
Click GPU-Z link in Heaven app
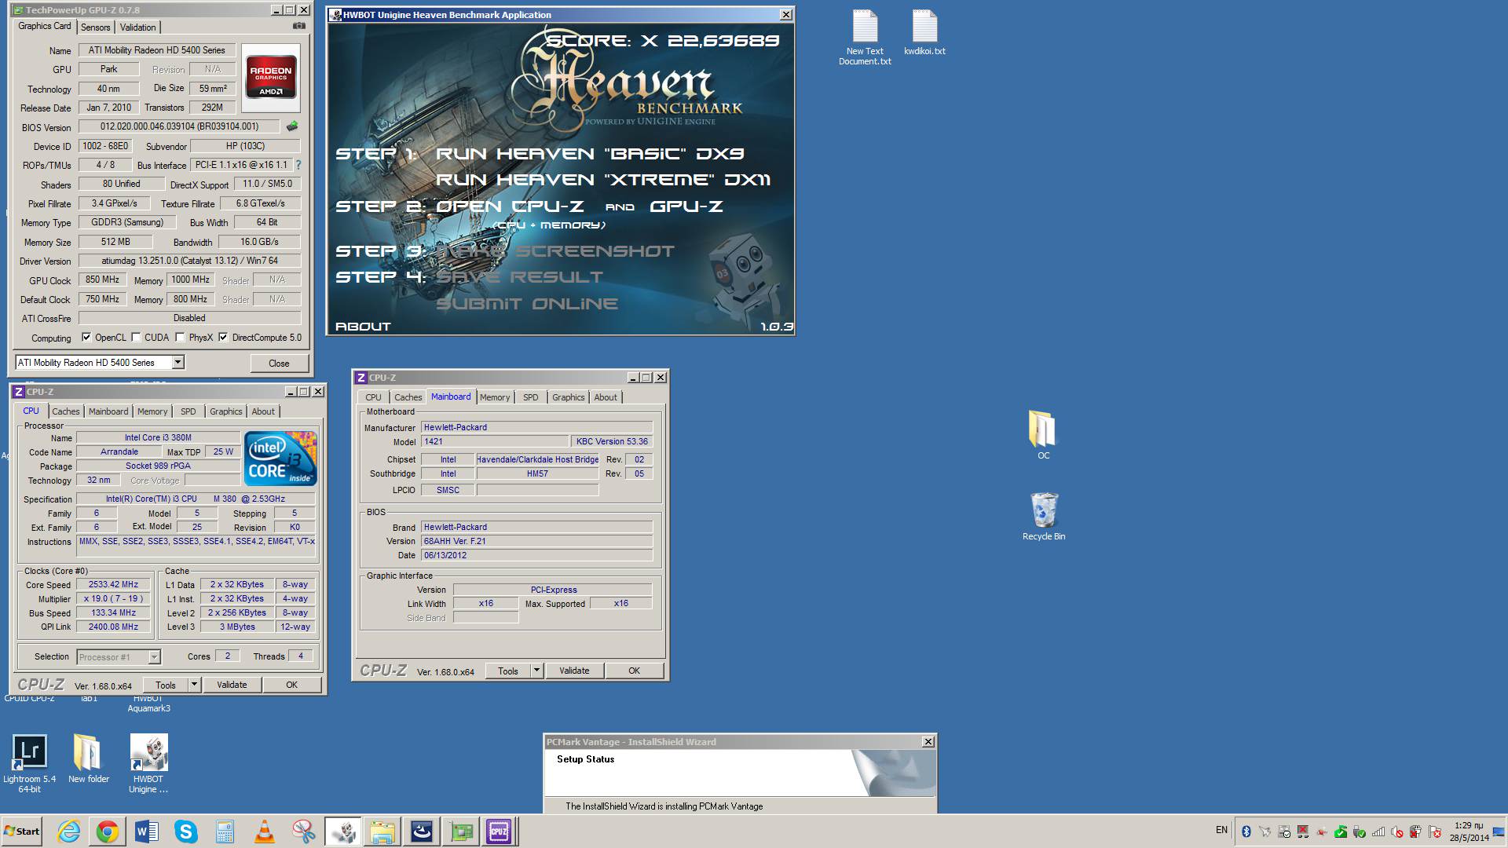pos(686,207)
